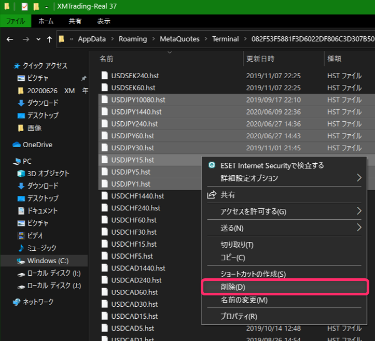Screen dimensions: 375x341
Task: Expand the chevron after Terminal in the breadcrumb
Action: [245, 39]
